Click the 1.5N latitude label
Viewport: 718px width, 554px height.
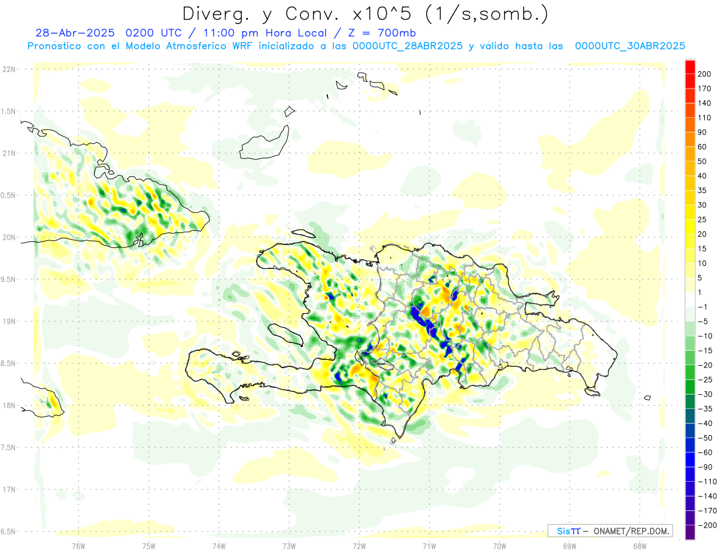point(9,111)
